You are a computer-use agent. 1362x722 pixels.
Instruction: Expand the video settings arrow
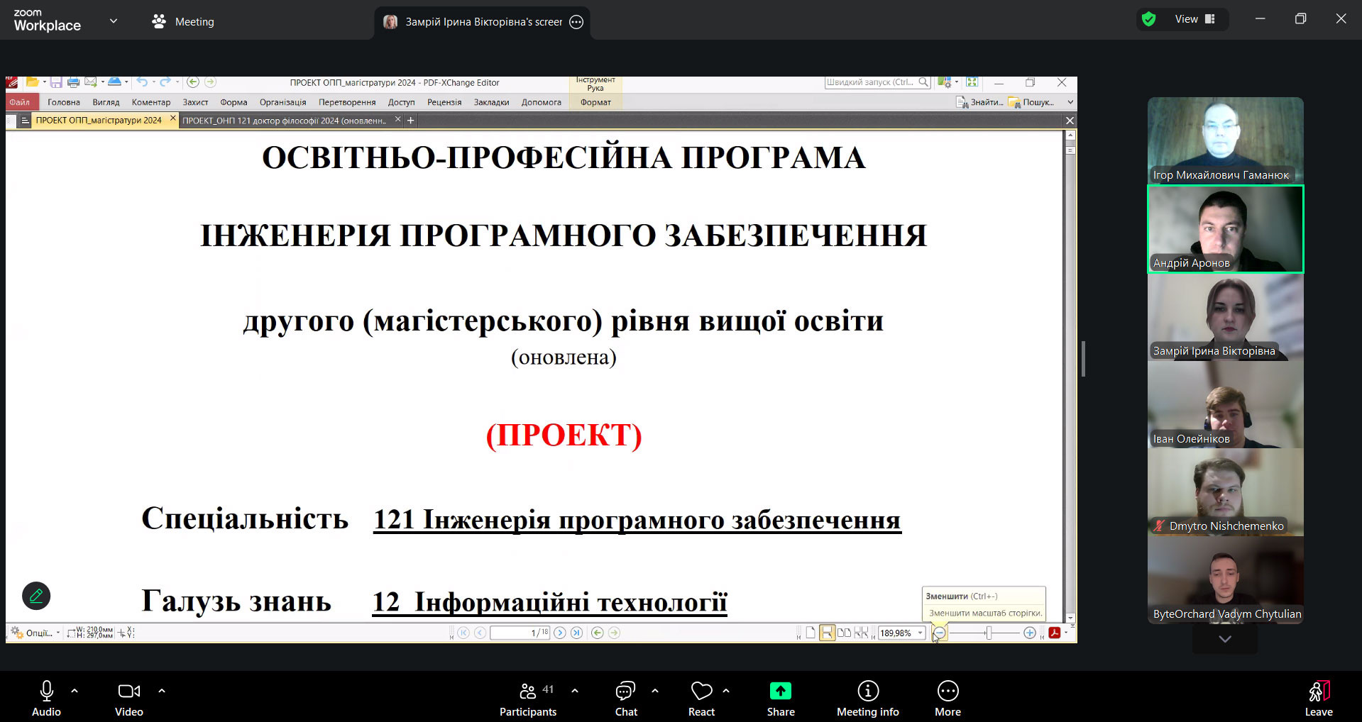coord(162,690)
